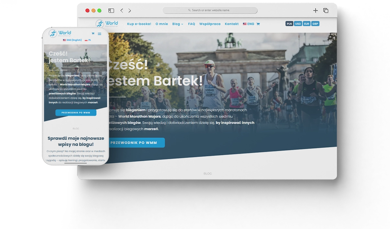Select USD currency
This screenshot has width=390, height=229.
tap(298, 24)
